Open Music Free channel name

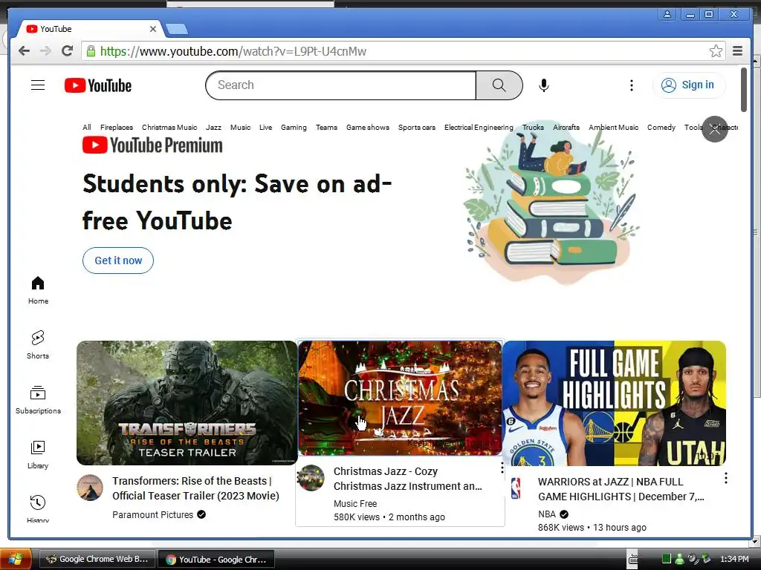point(355,504)
